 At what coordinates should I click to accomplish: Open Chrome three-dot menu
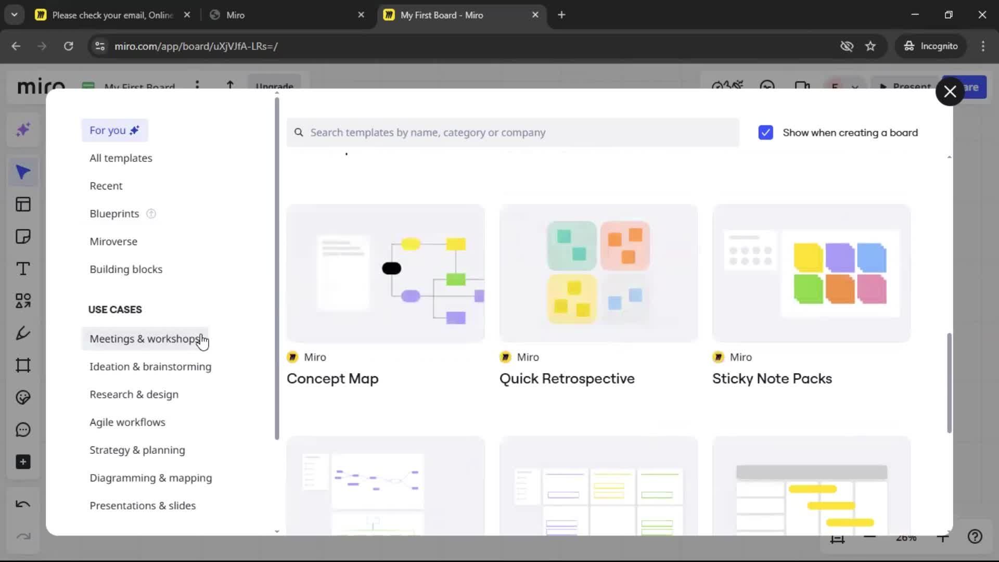coord(983,46)
